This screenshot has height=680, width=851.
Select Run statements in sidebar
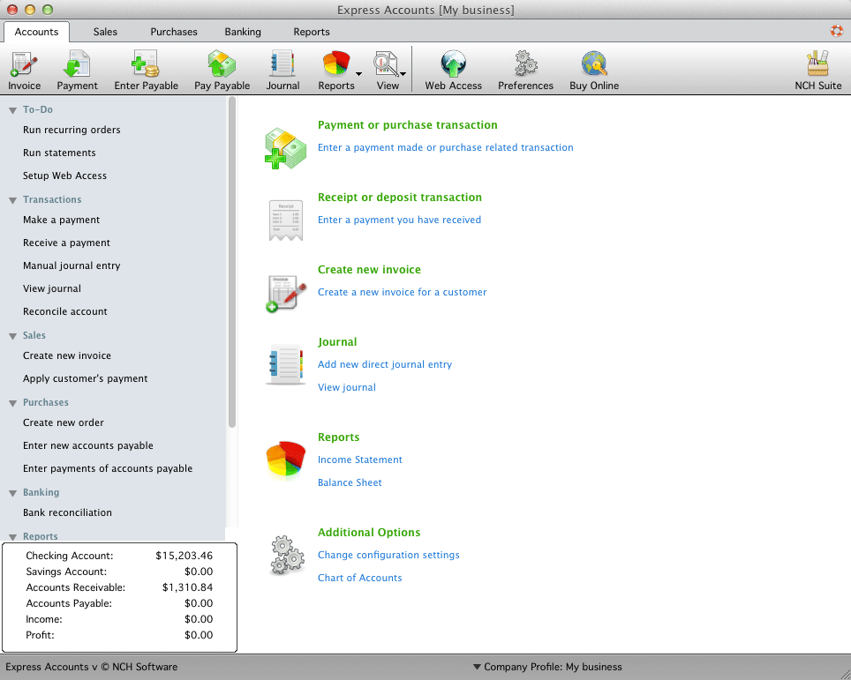click(x=59, y=153)
